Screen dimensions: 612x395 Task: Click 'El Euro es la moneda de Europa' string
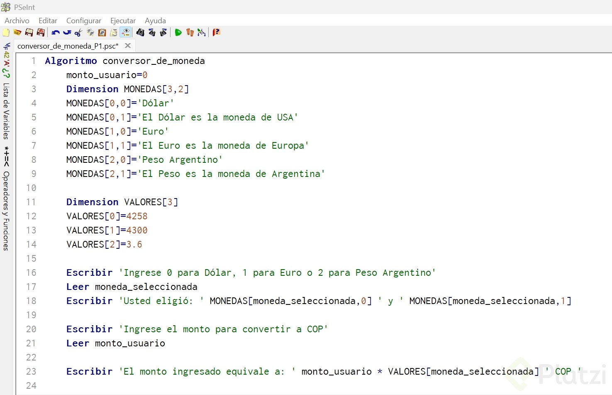pos(223,146)
